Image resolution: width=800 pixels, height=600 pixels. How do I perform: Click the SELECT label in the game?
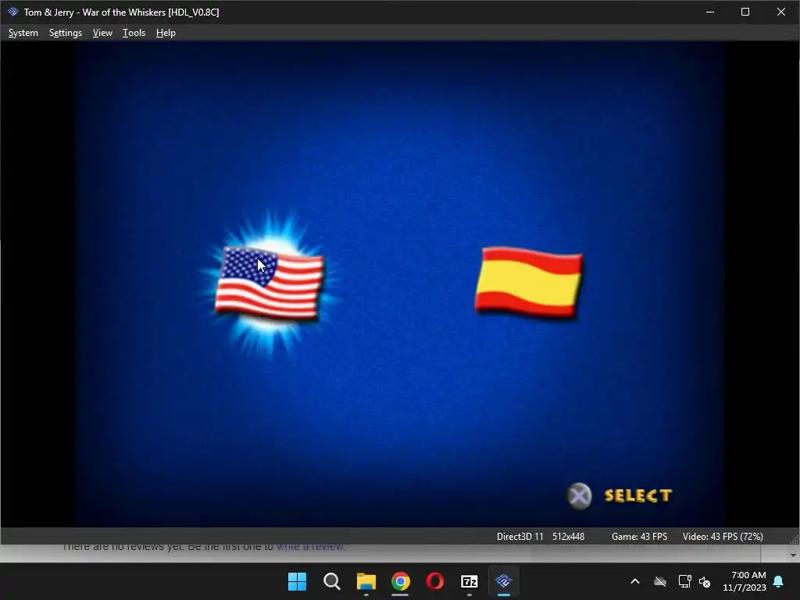click(x=637, y=495)
